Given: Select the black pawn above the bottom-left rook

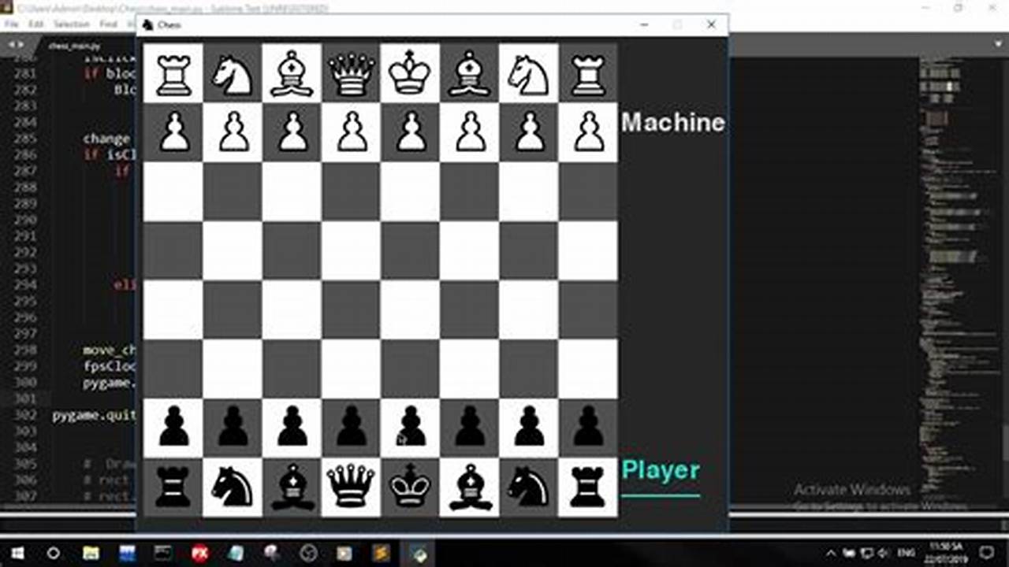Looking at the screenshot, I should (173, 428).
